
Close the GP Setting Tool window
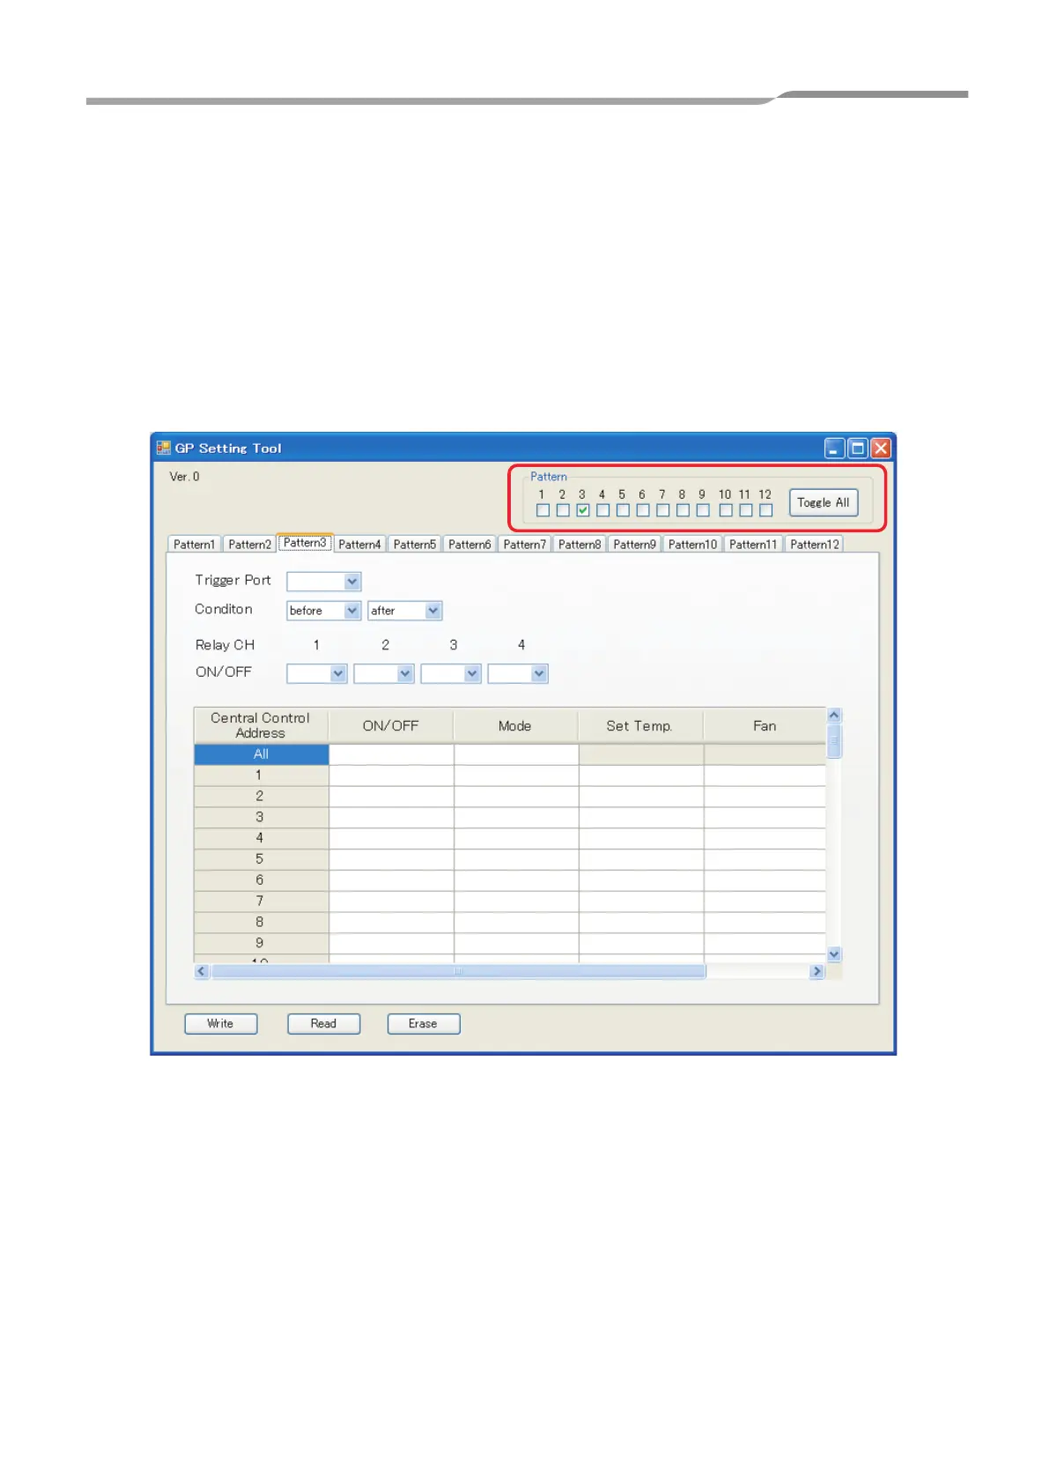tap(880, 449)
